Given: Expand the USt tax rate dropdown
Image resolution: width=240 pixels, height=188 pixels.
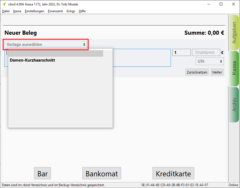Looking at the screenshot, I should (209, 61).
